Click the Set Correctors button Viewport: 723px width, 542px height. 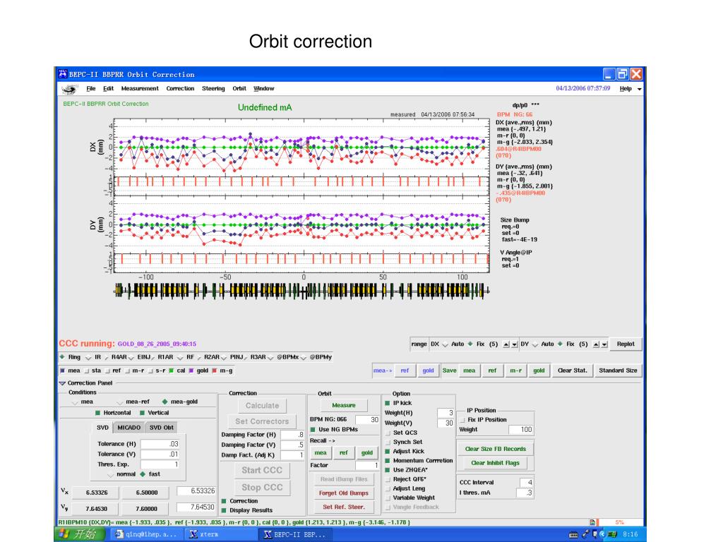(262, 421)
